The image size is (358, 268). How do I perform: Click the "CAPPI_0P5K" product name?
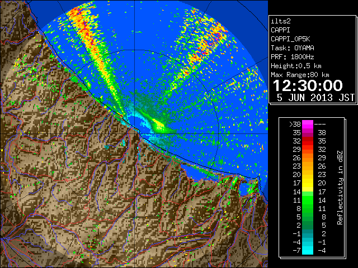coord(290,39)
